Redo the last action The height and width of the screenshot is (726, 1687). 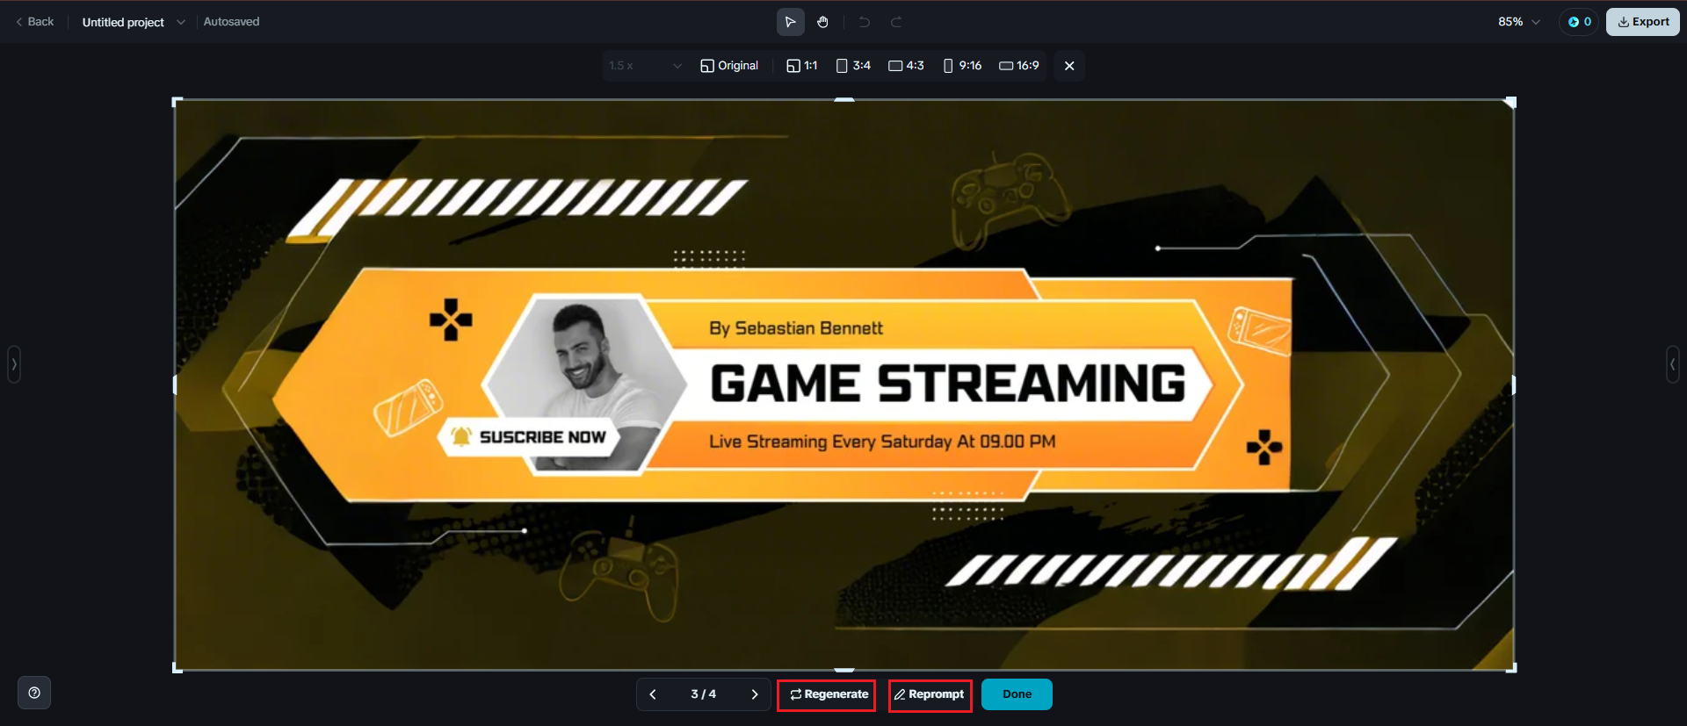(x=896, y=22)
